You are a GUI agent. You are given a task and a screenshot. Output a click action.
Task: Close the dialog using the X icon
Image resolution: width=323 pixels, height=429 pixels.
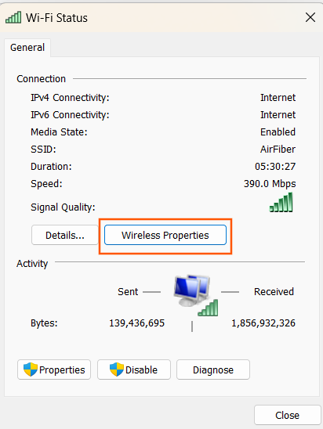310,17
